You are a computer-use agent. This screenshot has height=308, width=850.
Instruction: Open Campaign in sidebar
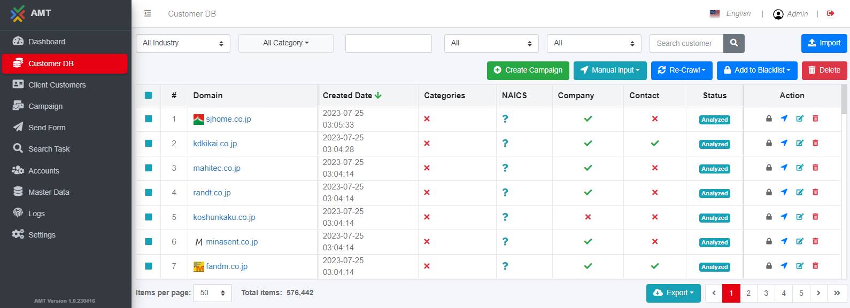pyautogui.click(x=65, y=106)
